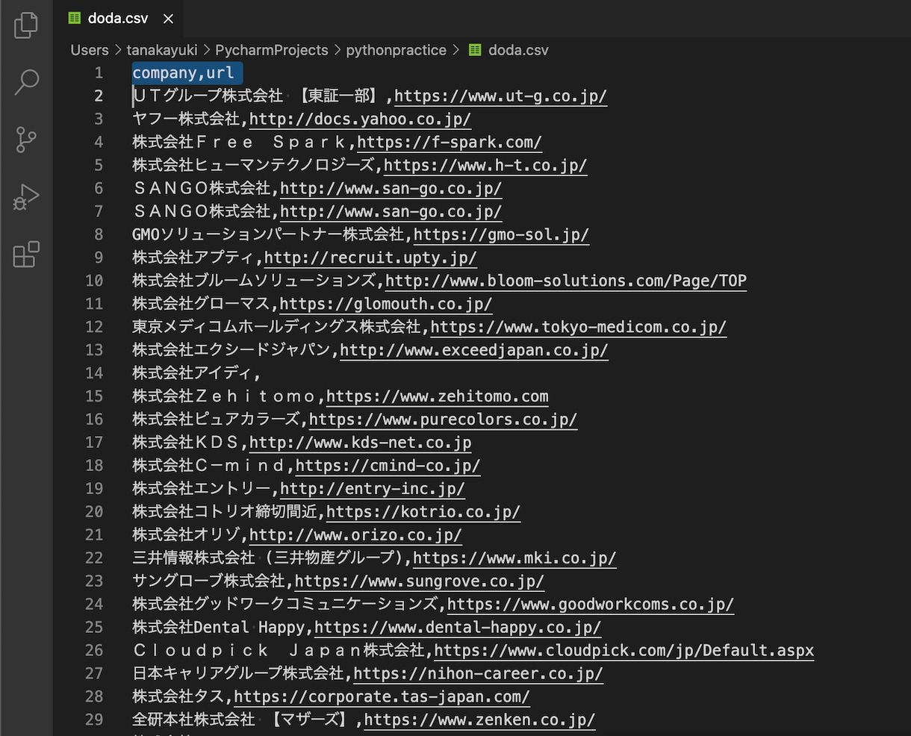The width and height of the screenshot is (911, 736).
Task: Click the text 三井情報株式会社
Action: (x=193, y=558)
